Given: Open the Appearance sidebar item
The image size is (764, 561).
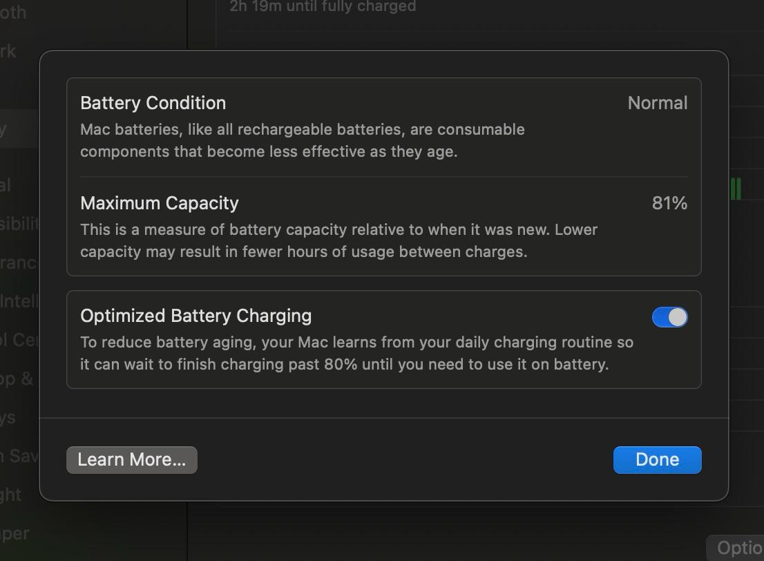Looking at the screenshot, I should pos(19,263).
